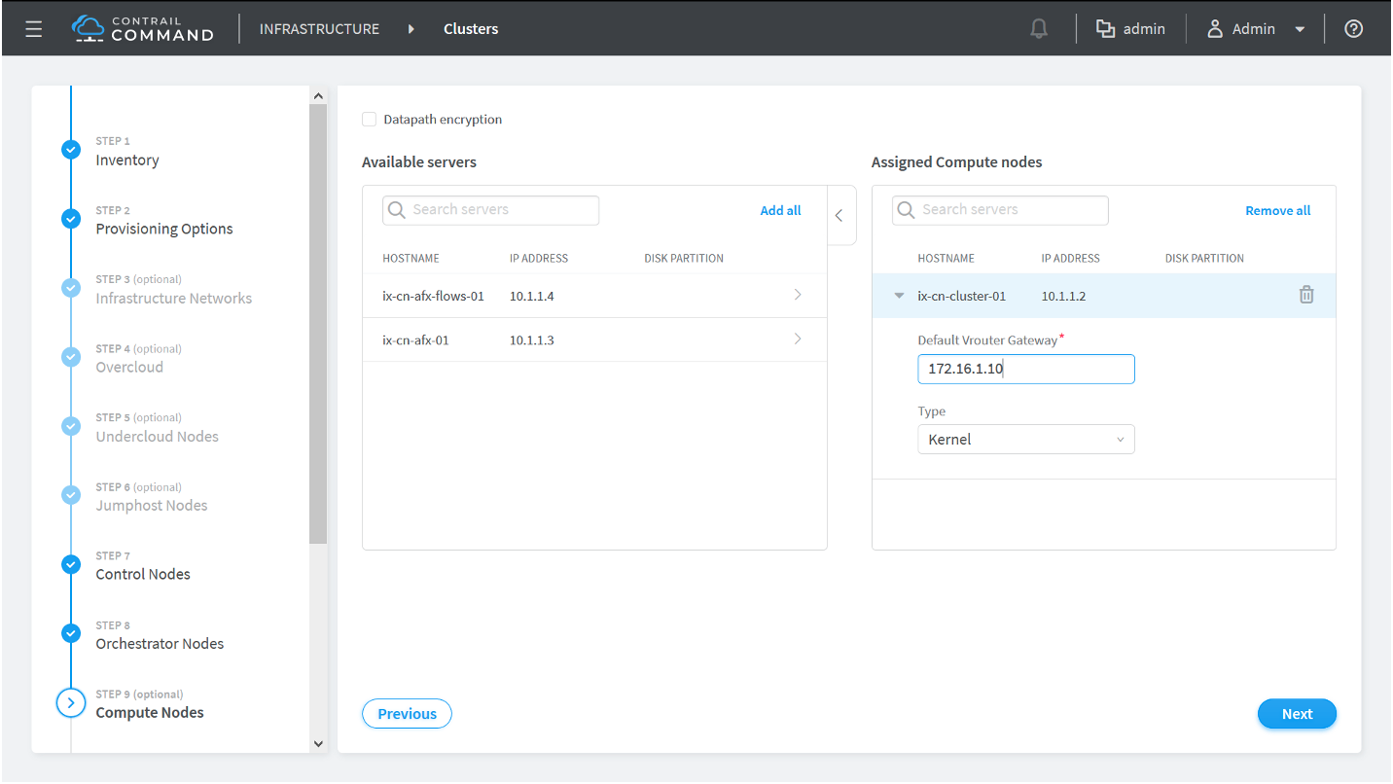
Task: Collapse the ix-cn-cluster-01 node details
Action: pyautogui.click(x=899, y=296)
